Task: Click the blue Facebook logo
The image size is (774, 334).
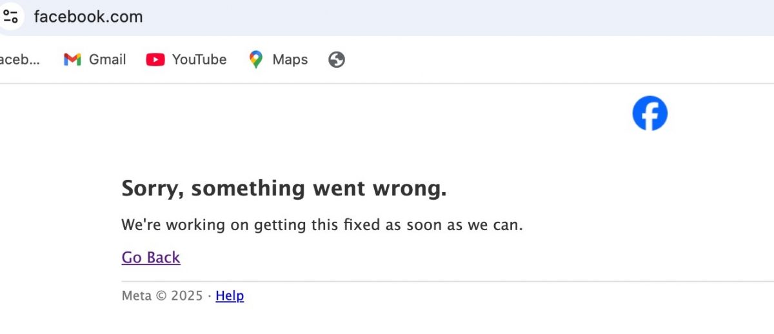Action: [650, 113]
